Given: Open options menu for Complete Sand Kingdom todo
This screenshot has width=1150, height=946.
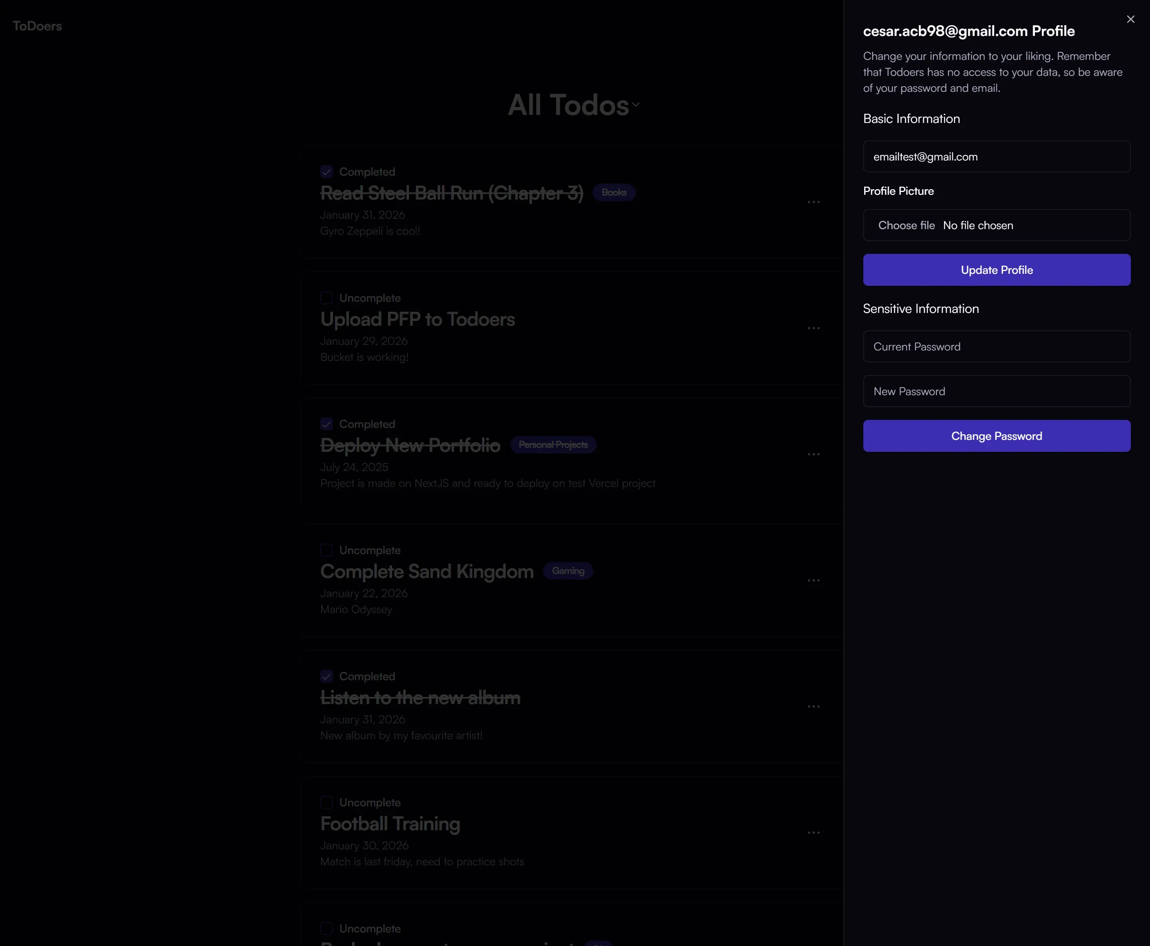Looking at the screenshot, I should (x=813, y=580).
